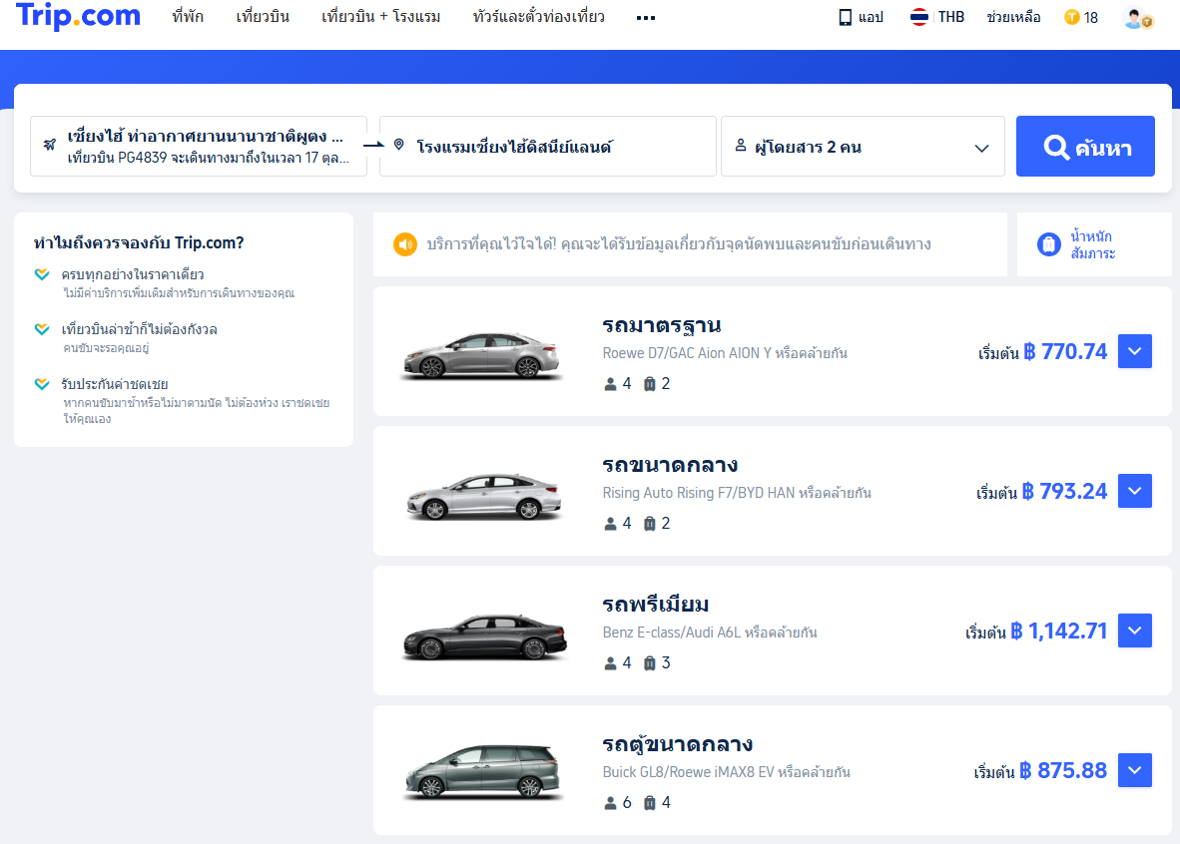Open the luggage weight info icon

click(1048, 244)
